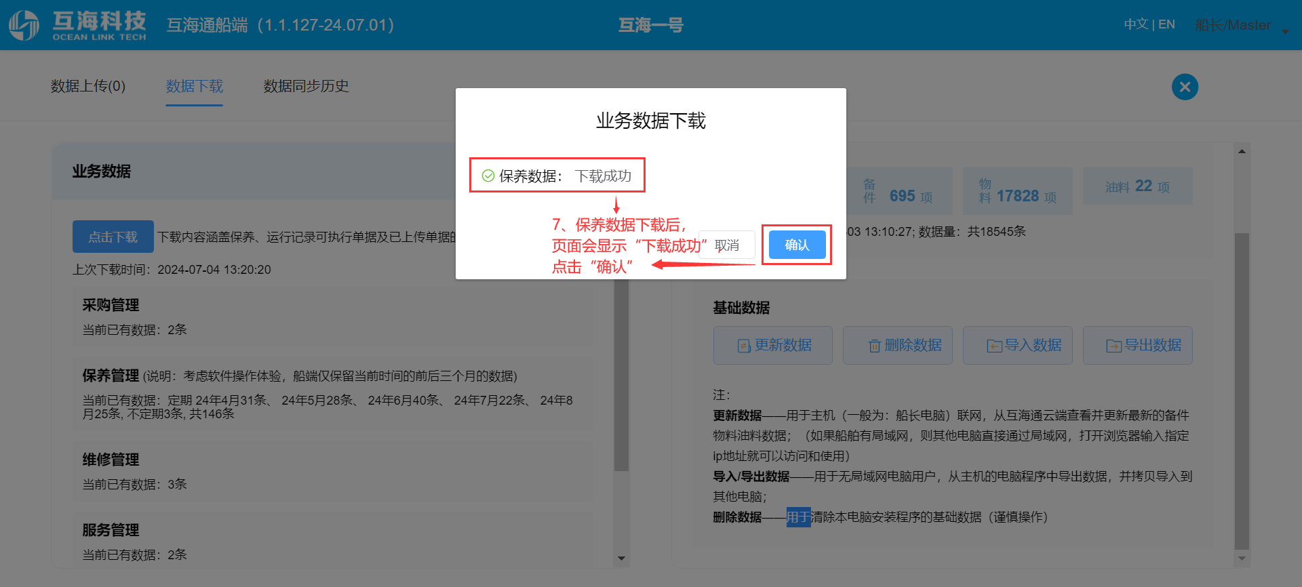Click the trash icon in 删除数据
This screenshot has height=587, width=1302.
point(875,346)
